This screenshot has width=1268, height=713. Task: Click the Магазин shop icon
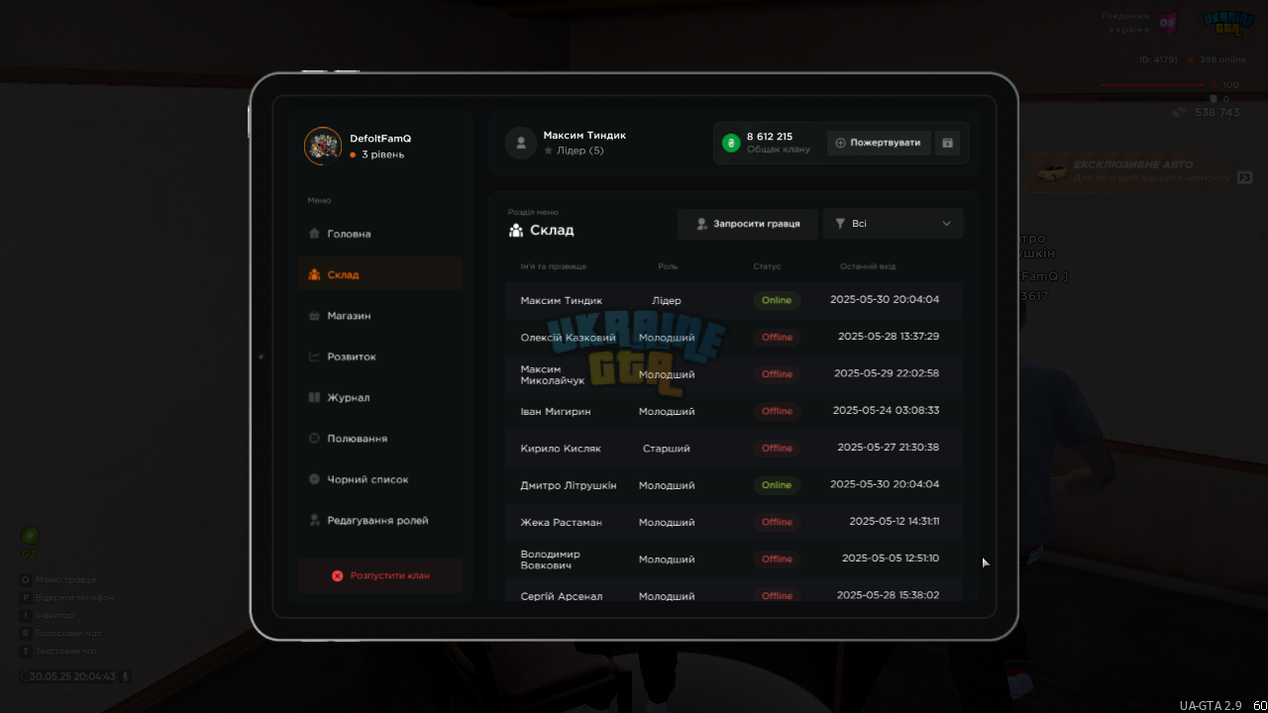click(314, 316)
